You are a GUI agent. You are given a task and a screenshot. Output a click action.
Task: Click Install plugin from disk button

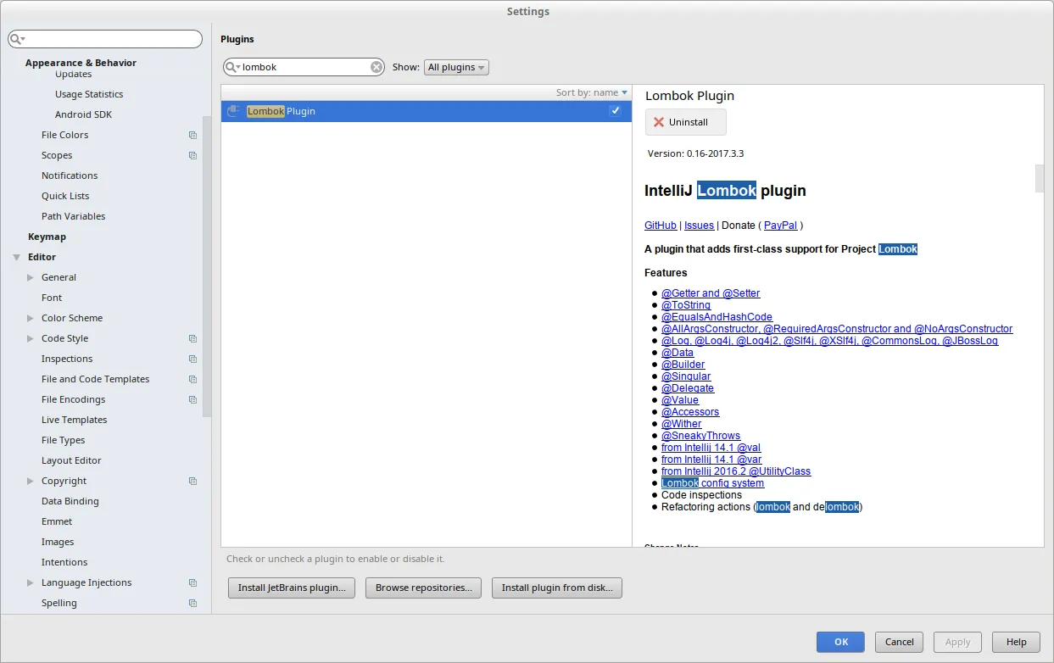click(x=557, y=588)
